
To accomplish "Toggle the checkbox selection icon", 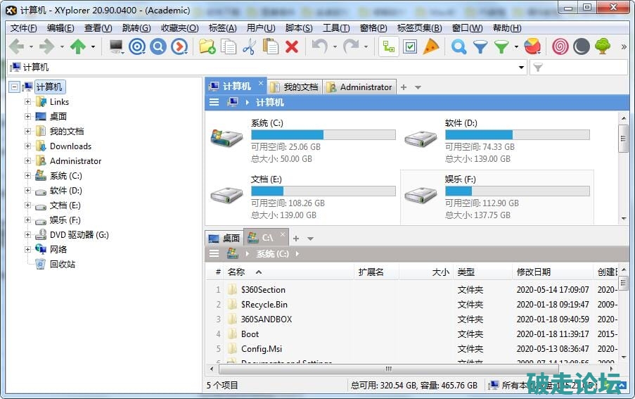I will click(410, 46).
